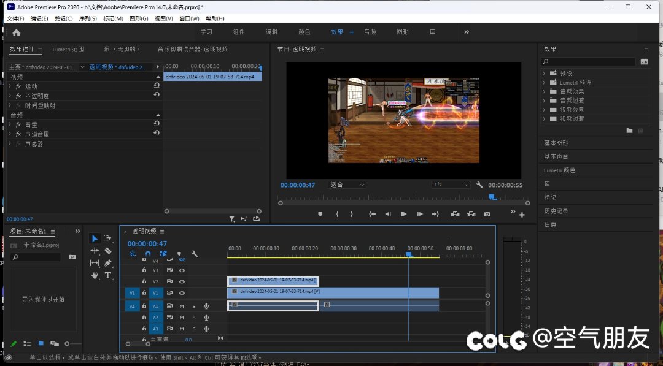Open the 序列(S) menu

[x=88, y=18]
